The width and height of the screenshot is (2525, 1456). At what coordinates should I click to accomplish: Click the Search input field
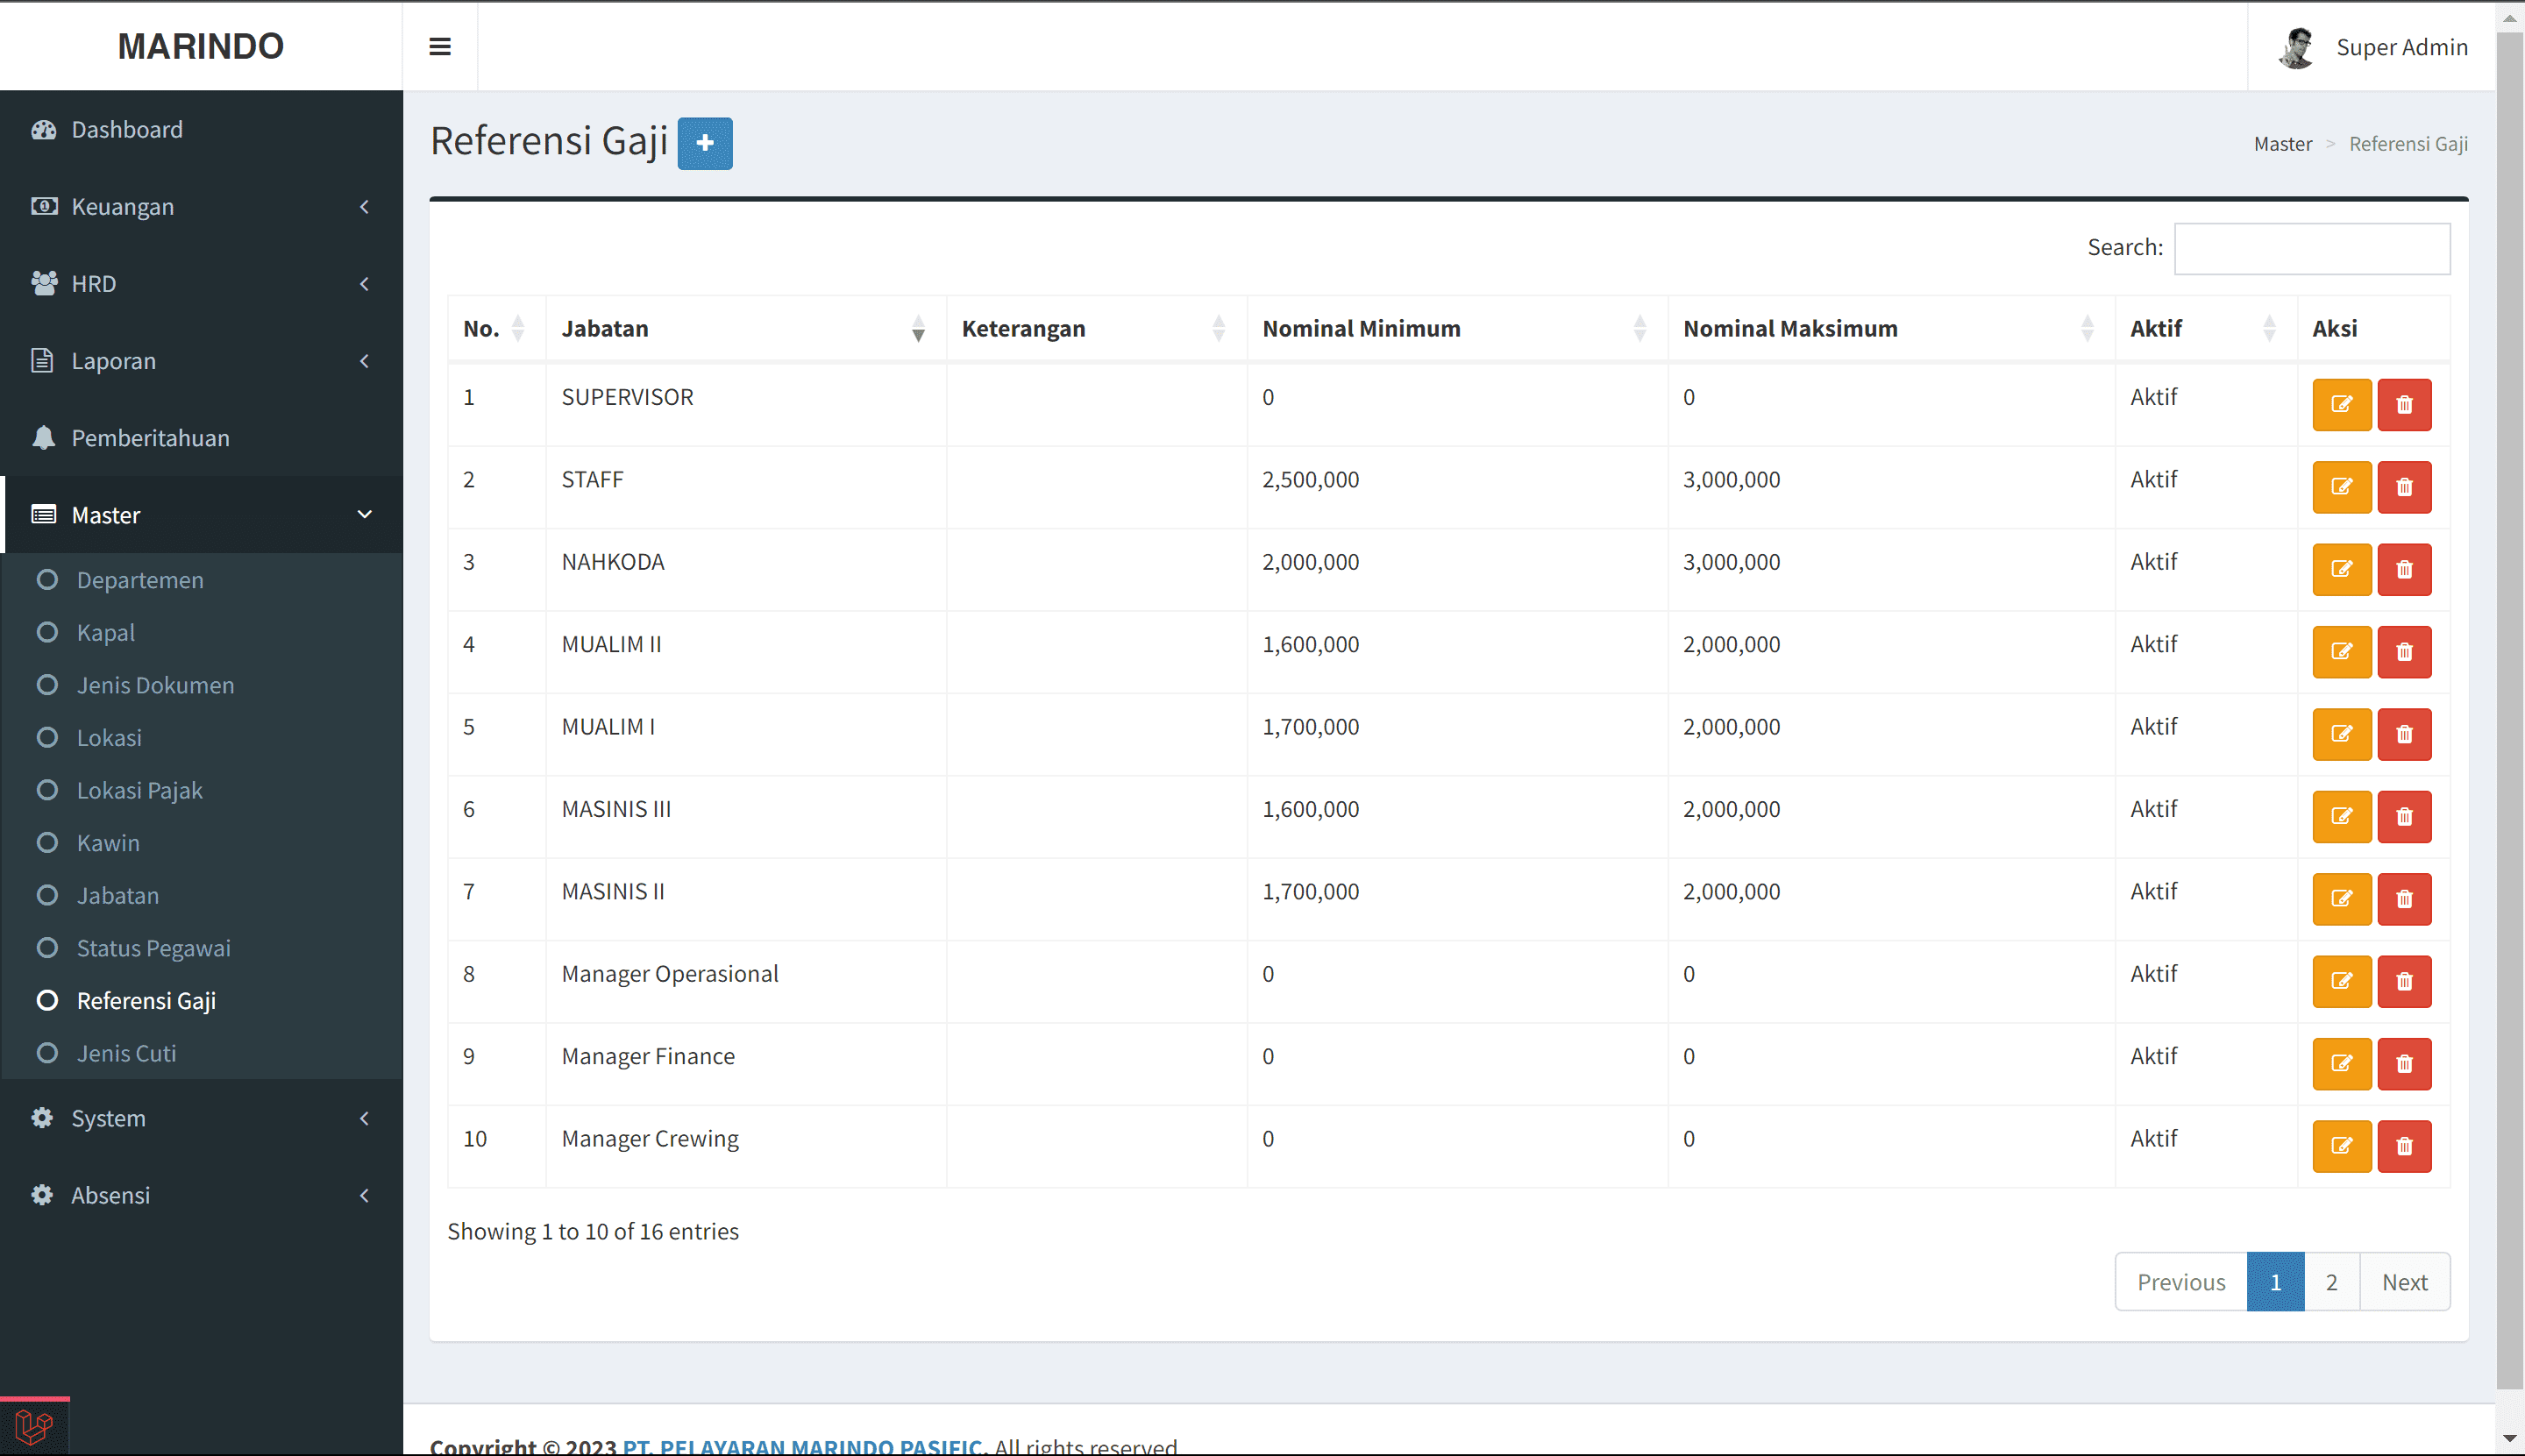pyautogui.click(x=2311, y=248)
